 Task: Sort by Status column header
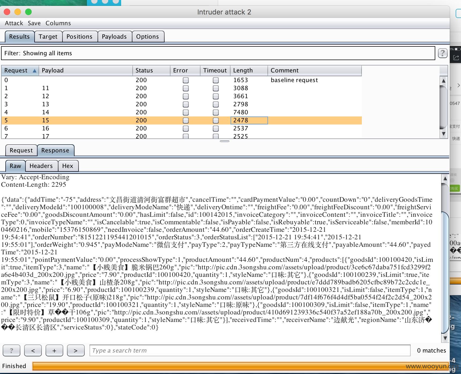tap(151, 70)
